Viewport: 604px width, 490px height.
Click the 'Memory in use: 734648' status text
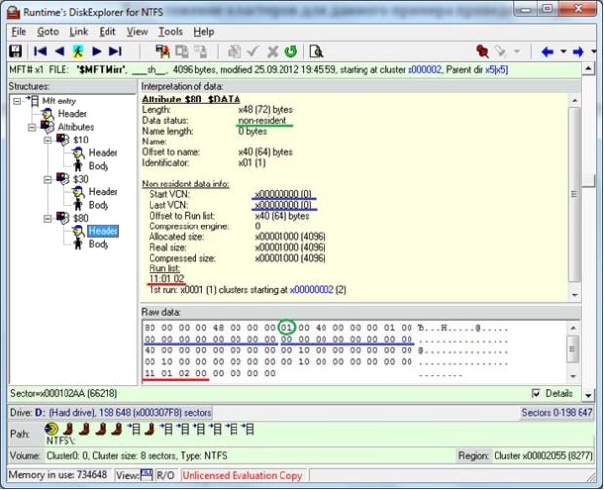pos(58,475)
